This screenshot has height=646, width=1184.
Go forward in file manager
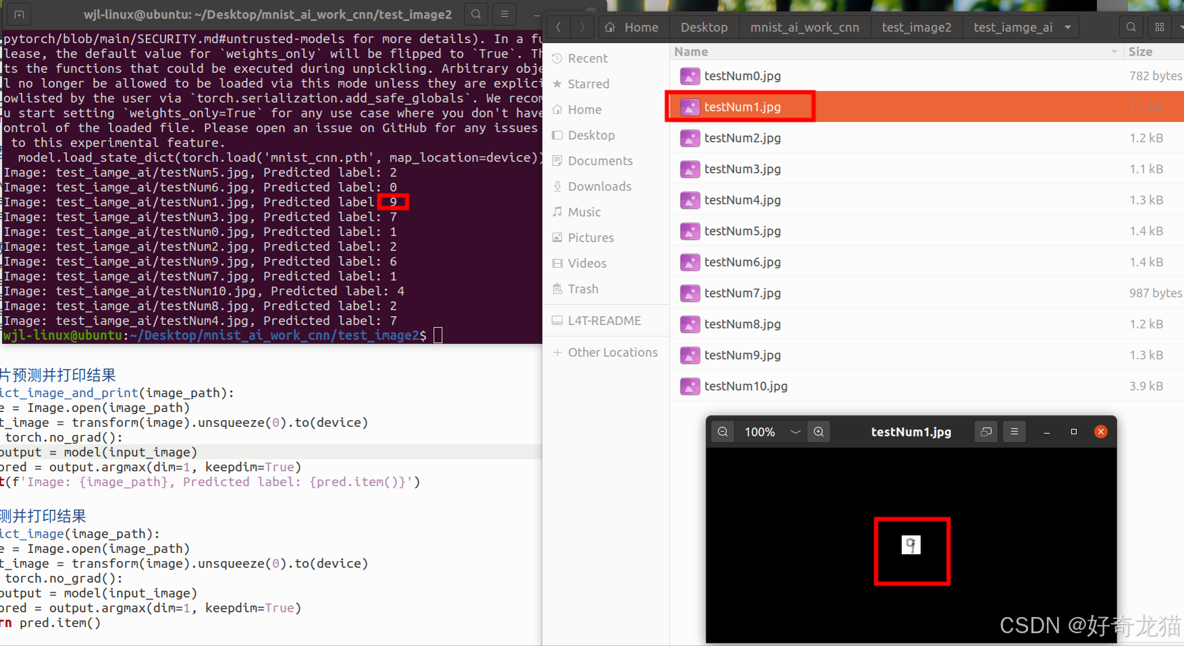pos(582,28)
